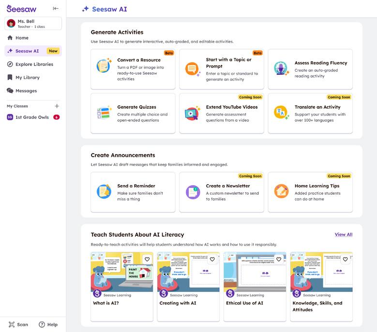The image size is (377, 332).
Task: Open Send a Reminder card
Action: 133,192
